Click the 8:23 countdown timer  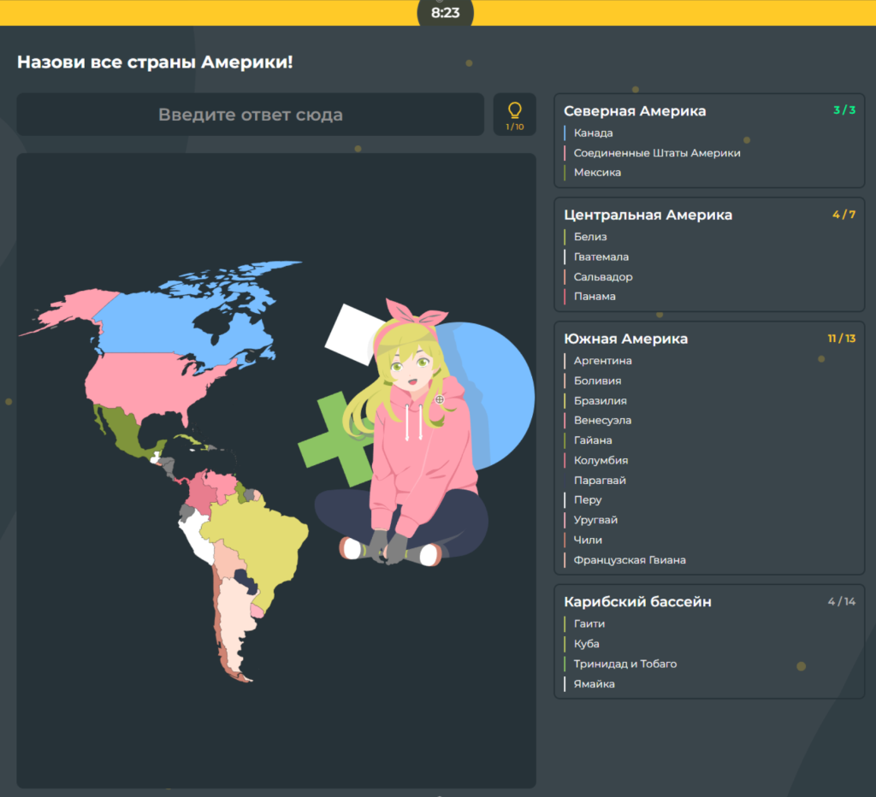(x=445, y=13)
